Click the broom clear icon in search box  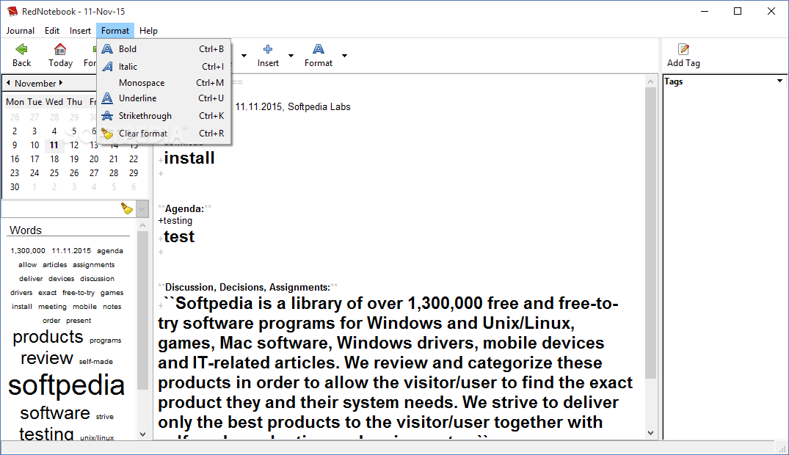click(x=127, y=208)
